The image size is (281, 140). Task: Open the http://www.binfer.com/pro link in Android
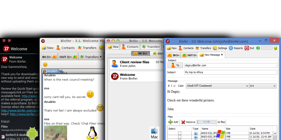20,110
